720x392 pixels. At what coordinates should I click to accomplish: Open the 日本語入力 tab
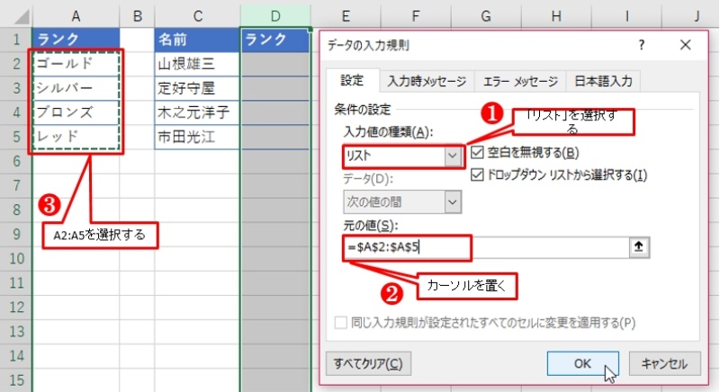pos(604,81)
